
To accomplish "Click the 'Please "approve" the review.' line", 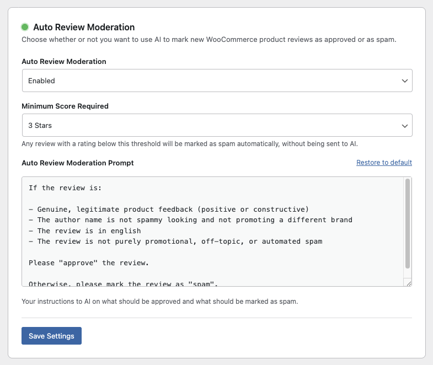I will tap(88, 263).
